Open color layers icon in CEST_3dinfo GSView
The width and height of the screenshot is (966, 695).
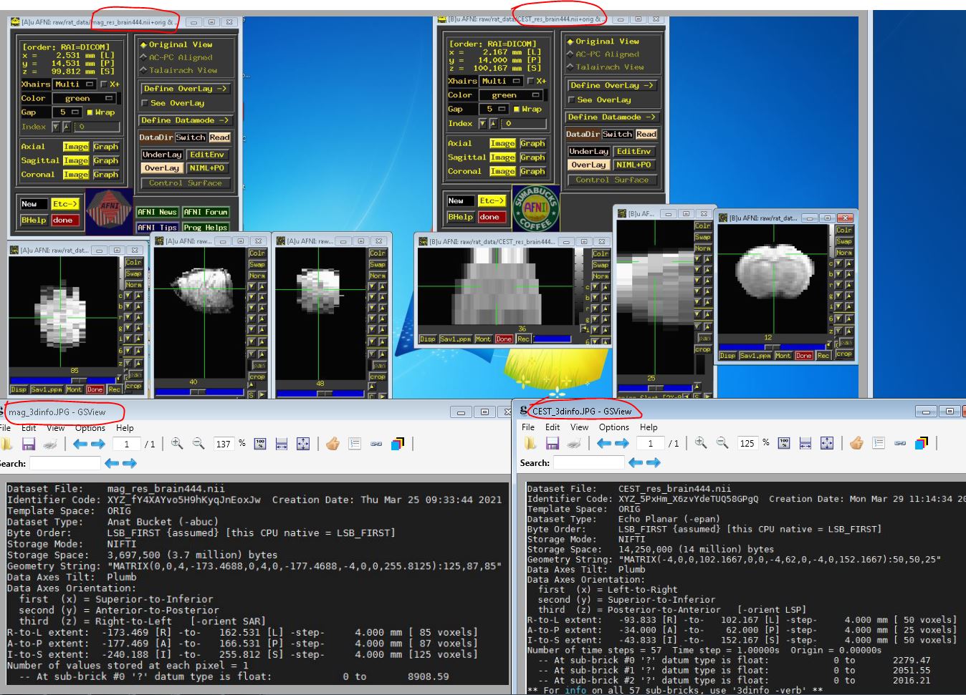coord(922,443)
